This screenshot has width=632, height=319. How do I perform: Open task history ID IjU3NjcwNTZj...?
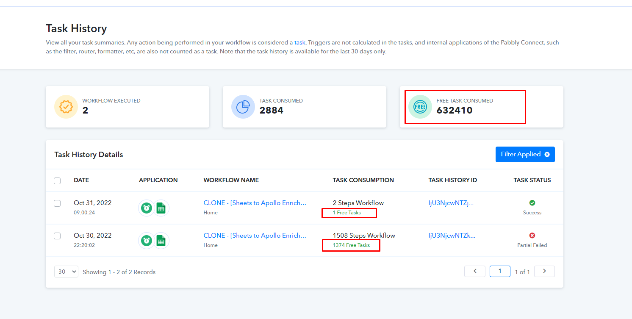click(x=451, y=203)
